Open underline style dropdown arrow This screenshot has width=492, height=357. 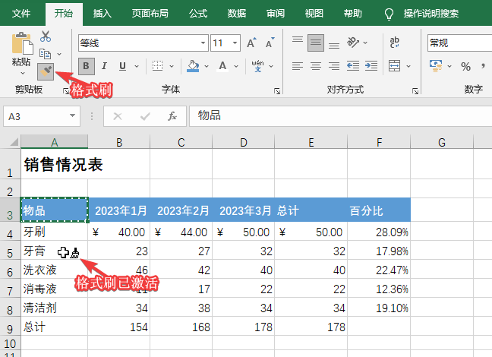tap(137, 66)
